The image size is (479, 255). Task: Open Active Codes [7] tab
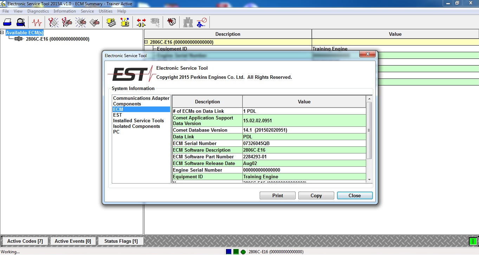click(x=25, y=241)
